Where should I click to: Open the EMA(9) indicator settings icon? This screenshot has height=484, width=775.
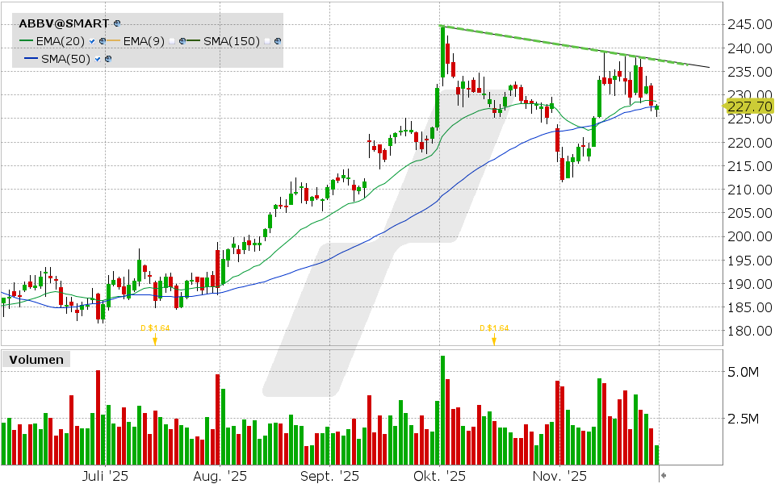click(x=182, y=41)
